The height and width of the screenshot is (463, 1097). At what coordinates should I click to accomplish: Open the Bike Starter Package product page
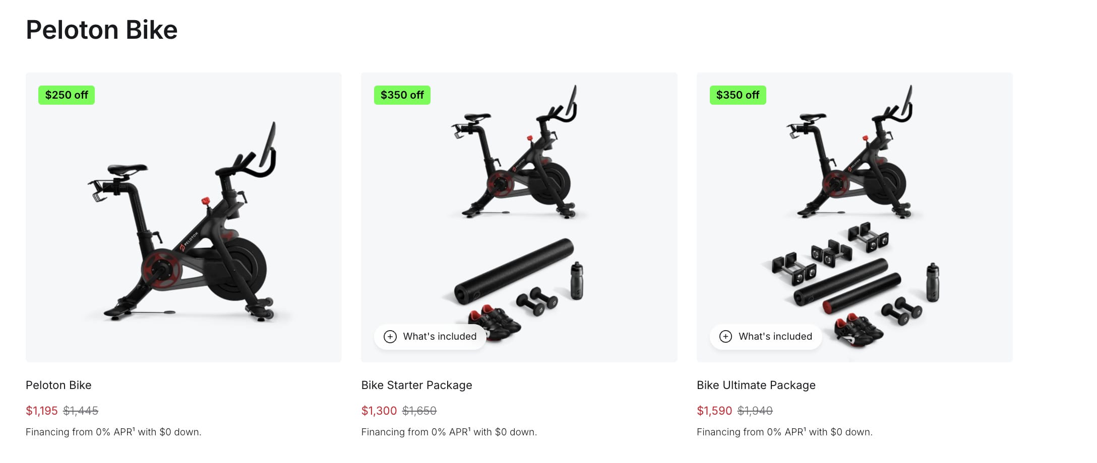pyautogui.click(x=416, y=385)
